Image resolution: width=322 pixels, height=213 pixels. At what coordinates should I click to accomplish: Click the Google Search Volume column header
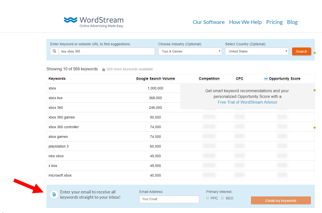click(155, 79)
